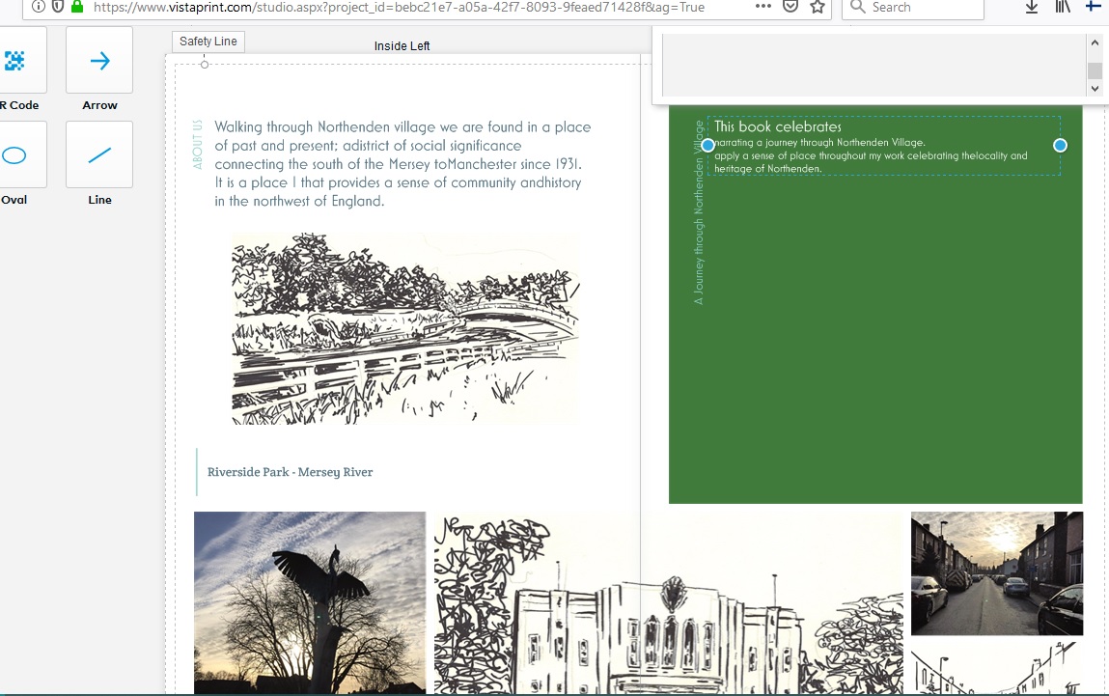Click right resize handle of text box
The image size is (1109, 696).
1060,146
